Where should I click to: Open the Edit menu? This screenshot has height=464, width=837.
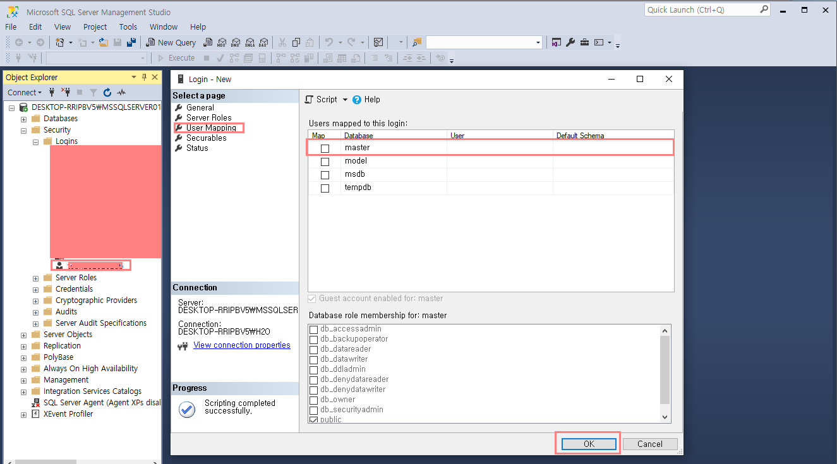tap(35, 27)
